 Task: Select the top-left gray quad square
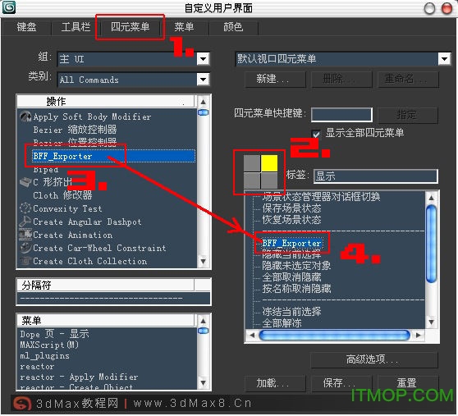pos(252,163)
